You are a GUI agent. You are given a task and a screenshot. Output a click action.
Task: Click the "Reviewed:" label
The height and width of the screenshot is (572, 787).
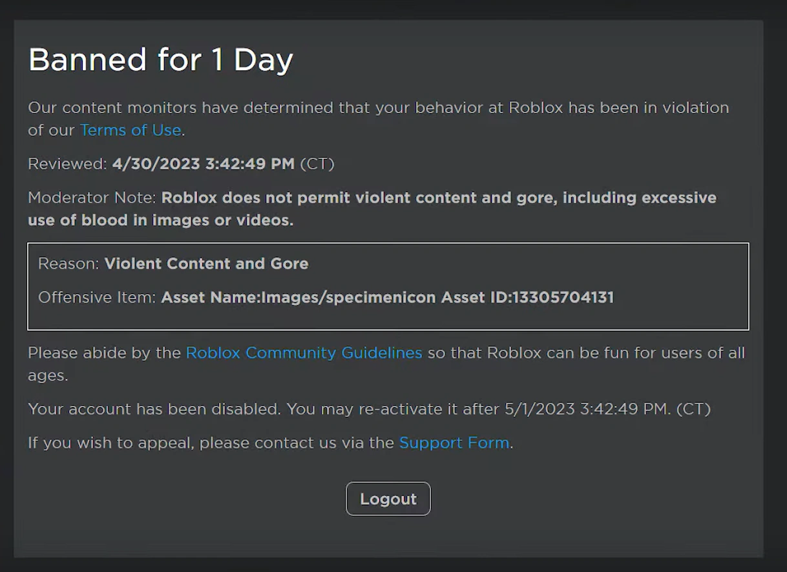point(67,164)
